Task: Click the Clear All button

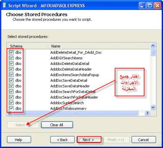Action: click(x=57, y=125)
